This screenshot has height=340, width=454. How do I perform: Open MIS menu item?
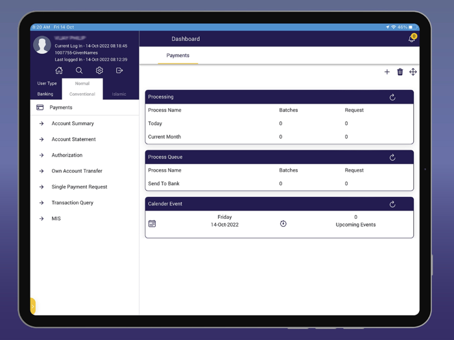[x=56, y=219]
